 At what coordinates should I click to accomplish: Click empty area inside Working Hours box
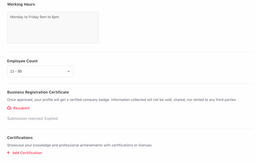pos(53,33)
